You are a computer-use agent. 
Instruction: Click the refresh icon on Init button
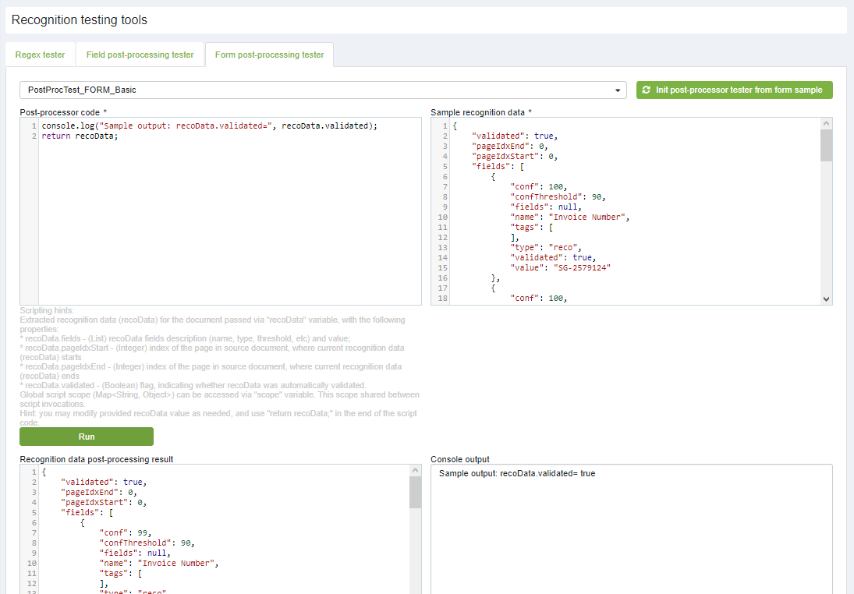pos(646,90)
